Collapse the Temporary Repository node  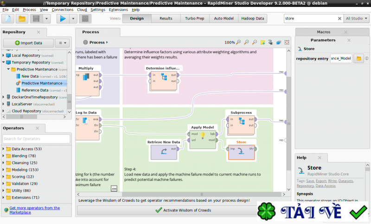[x=3, y=62]
